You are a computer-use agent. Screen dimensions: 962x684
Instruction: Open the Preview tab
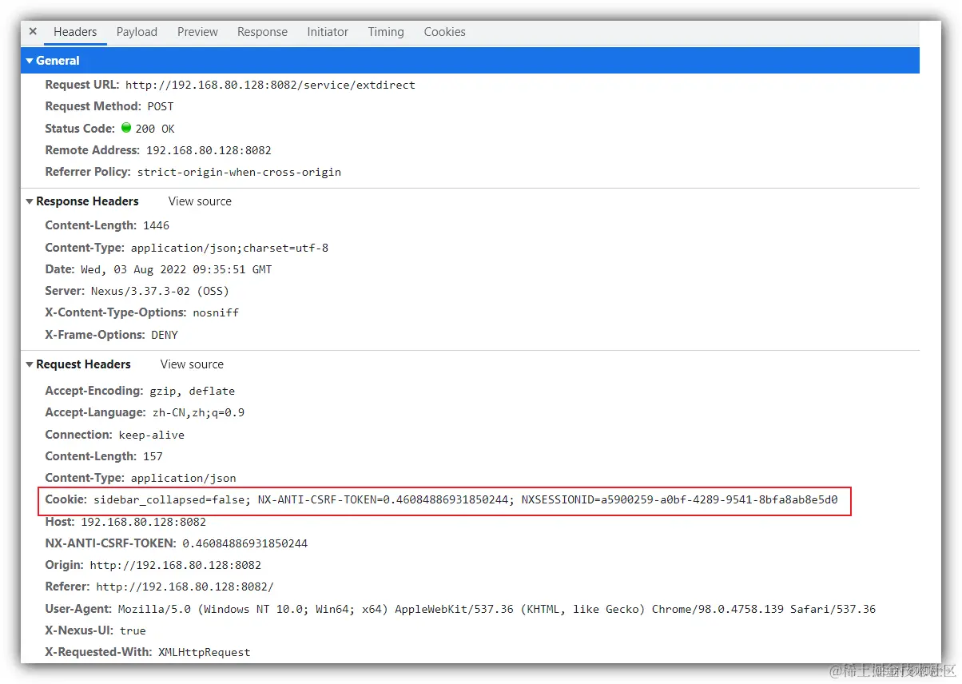[x=197, y=32]
